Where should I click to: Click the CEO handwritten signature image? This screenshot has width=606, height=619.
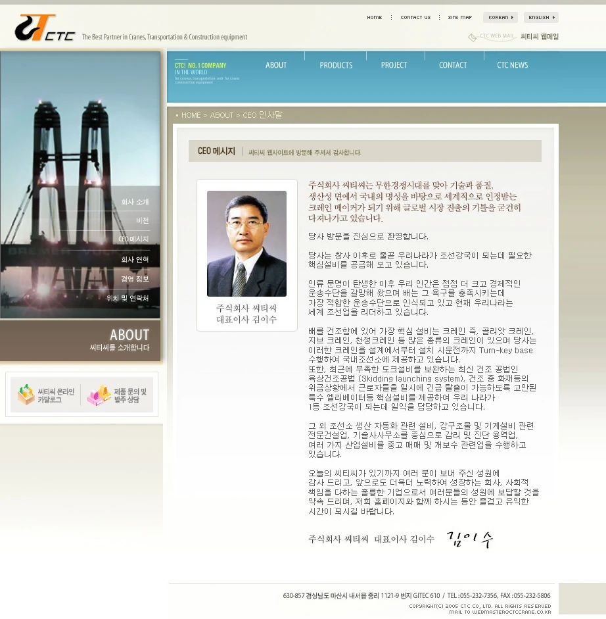coord(470,539)
